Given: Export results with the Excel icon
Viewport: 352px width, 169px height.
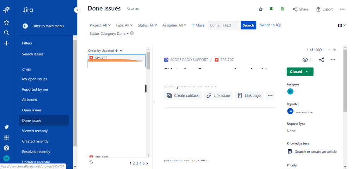Looking at the screenshot, I should click(271, 9).
